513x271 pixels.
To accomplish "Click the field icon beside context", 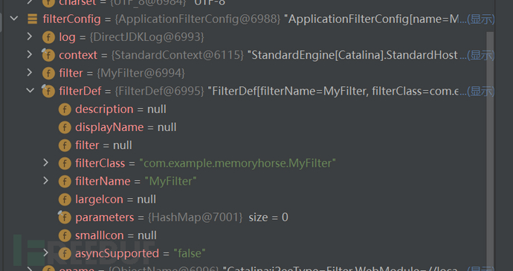I will coord(48,55).
